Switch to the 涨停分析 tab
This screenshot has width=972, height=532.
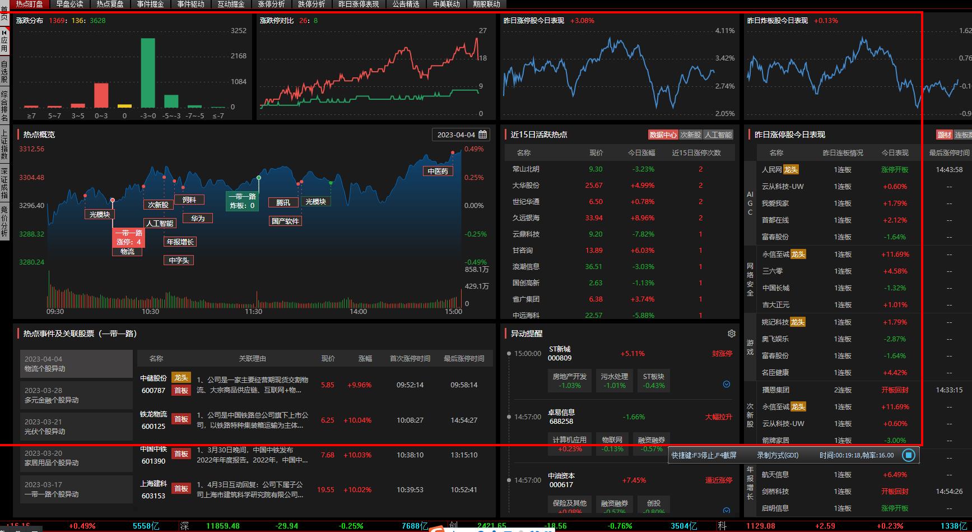271,4
